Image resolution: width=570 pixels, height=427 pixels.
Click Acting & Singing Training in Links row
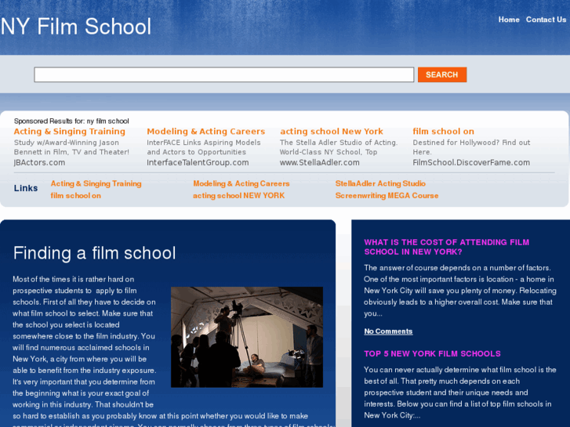(96, 183)
